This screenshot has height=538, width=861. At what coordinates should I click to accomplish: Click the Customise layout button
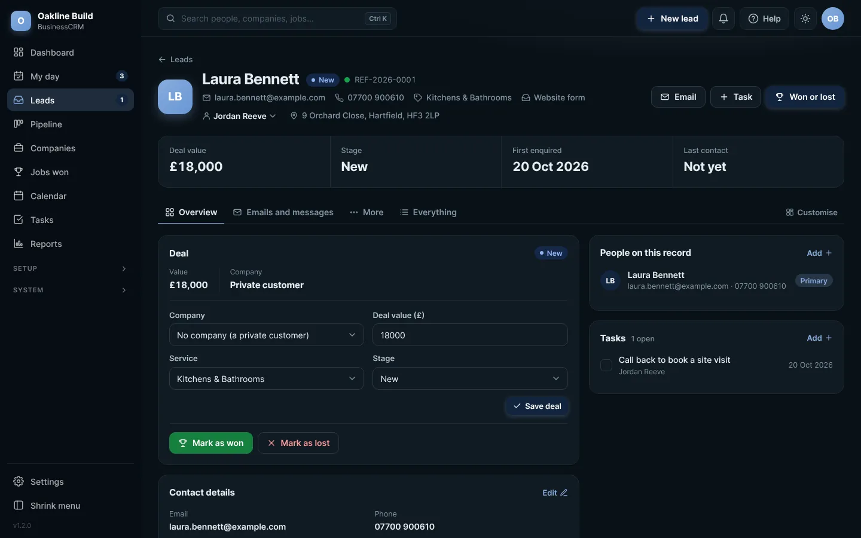coord(811,212)
